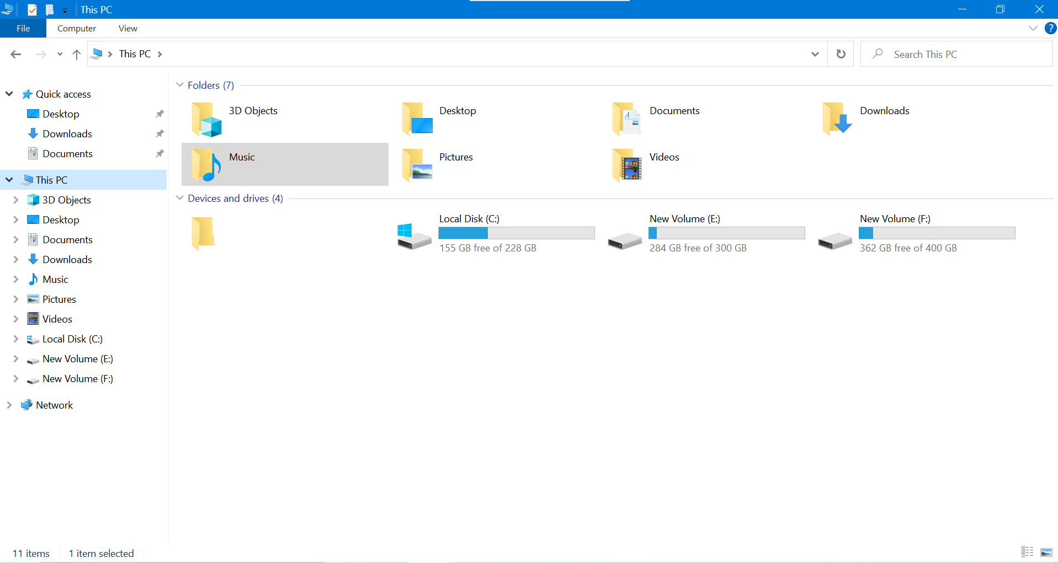
Task: Select New Volume (F:) in the sidebar
Action: point(77,378)
